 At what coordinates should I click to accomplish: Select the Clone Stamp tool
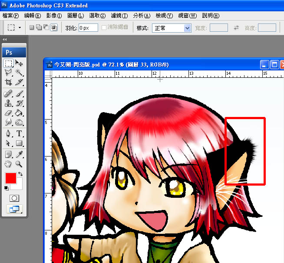[x=8, y=103]
